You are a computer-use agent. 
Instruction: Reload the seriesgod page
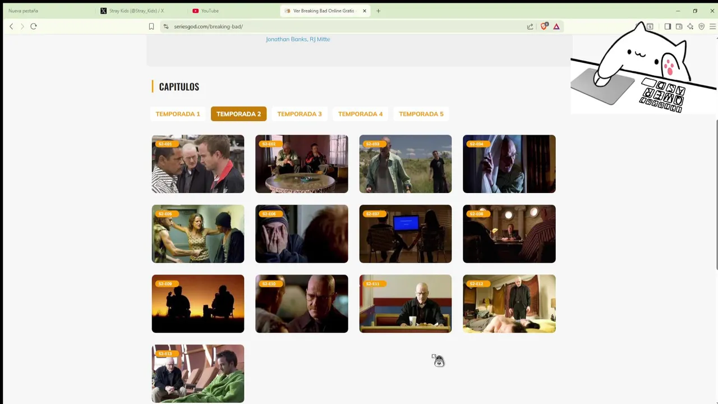[34, 26]
